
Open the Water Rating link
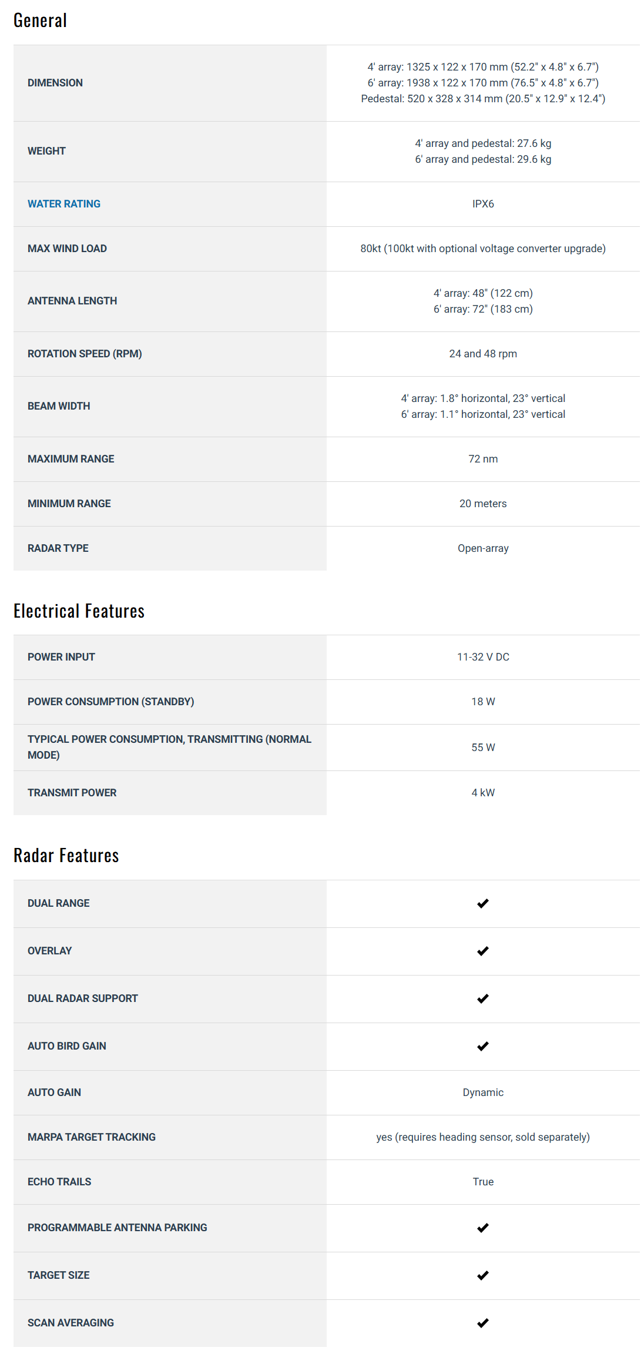[64, 204]
